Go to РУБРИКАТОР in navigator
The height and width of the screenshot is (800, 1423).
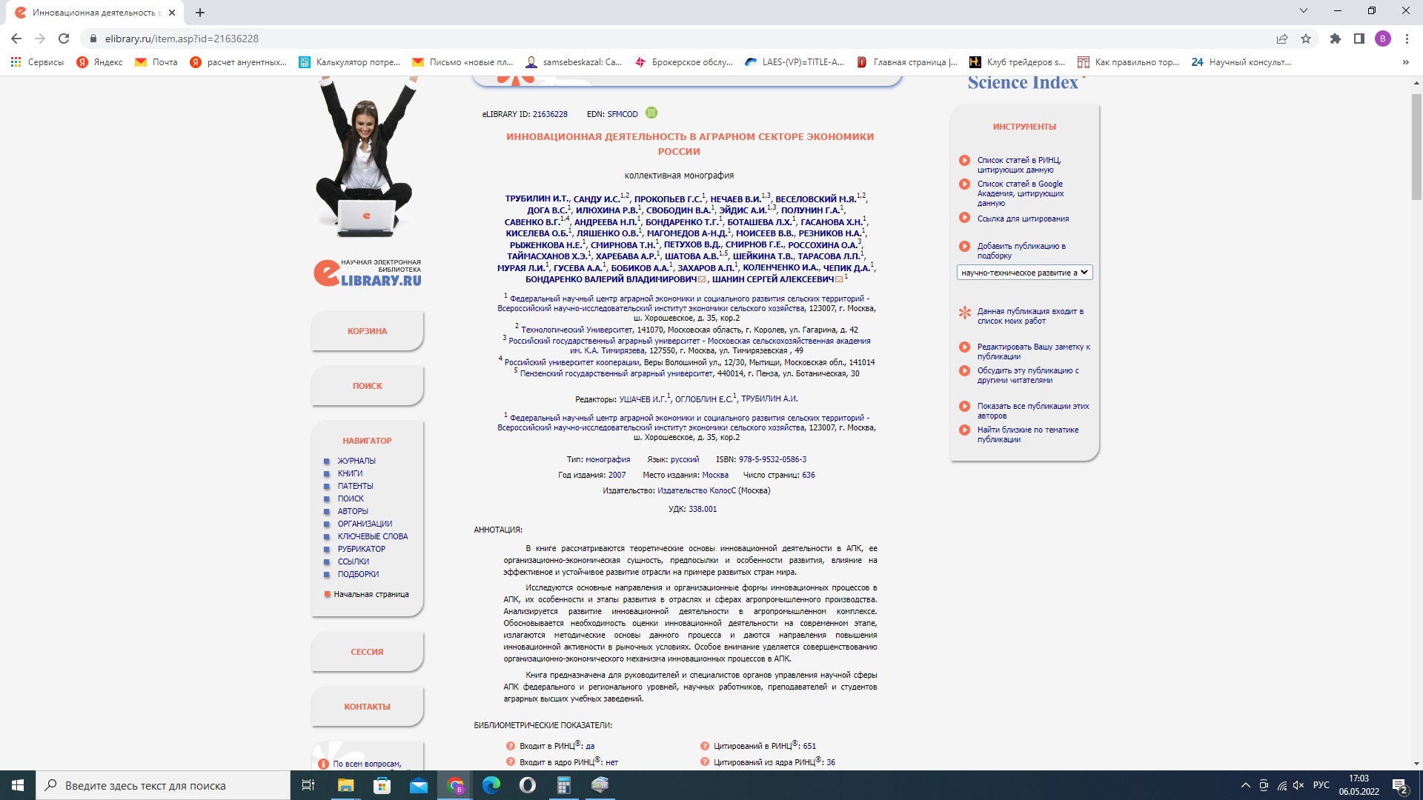pyautogui.click(x=362, y=549)
